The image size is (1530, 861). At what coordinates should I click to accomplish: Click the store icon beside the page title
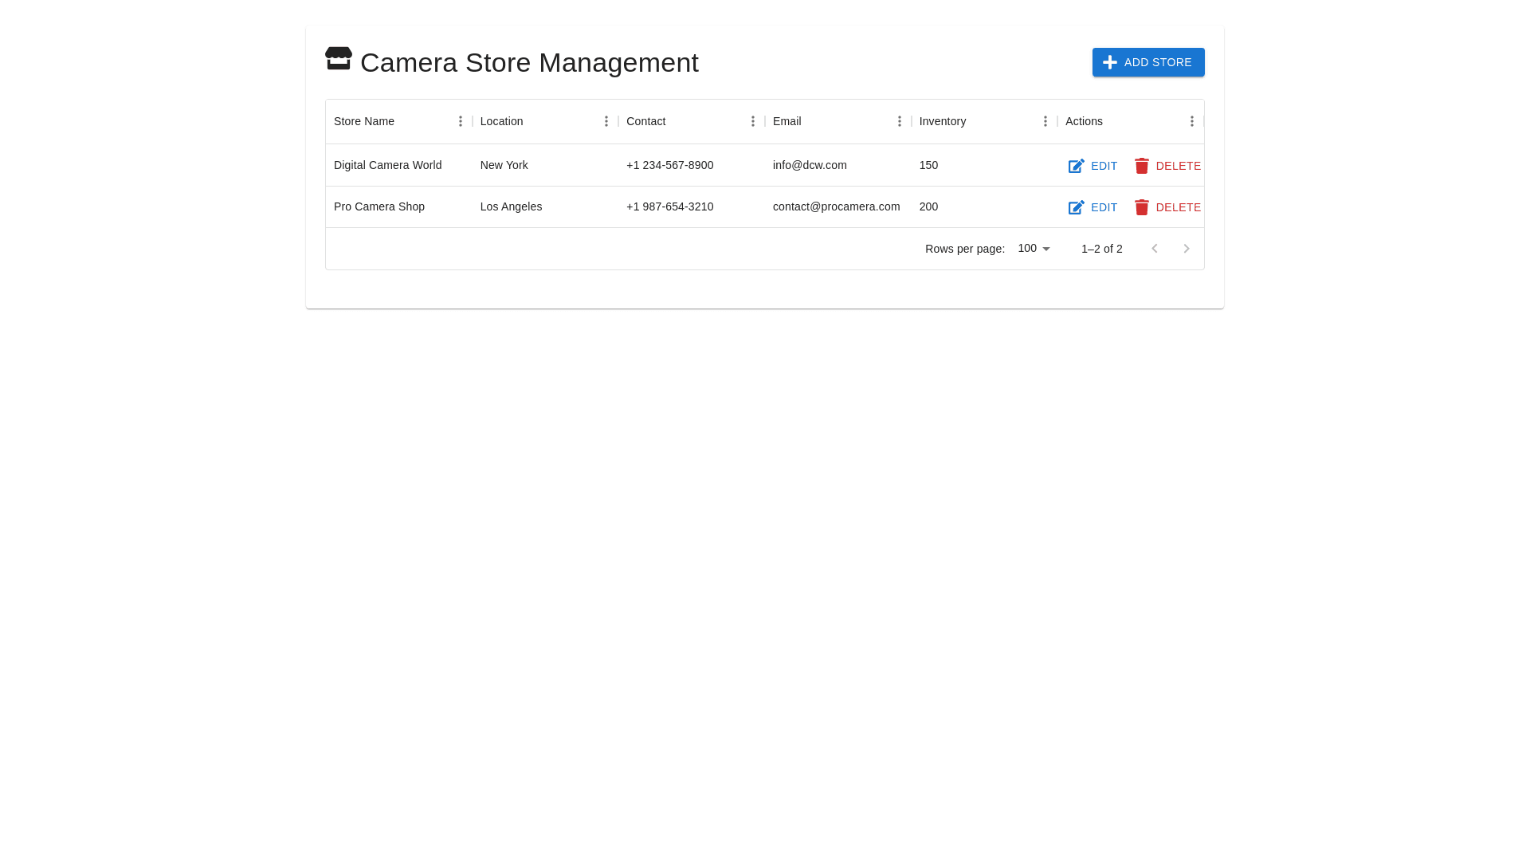(x=338, y=59)
